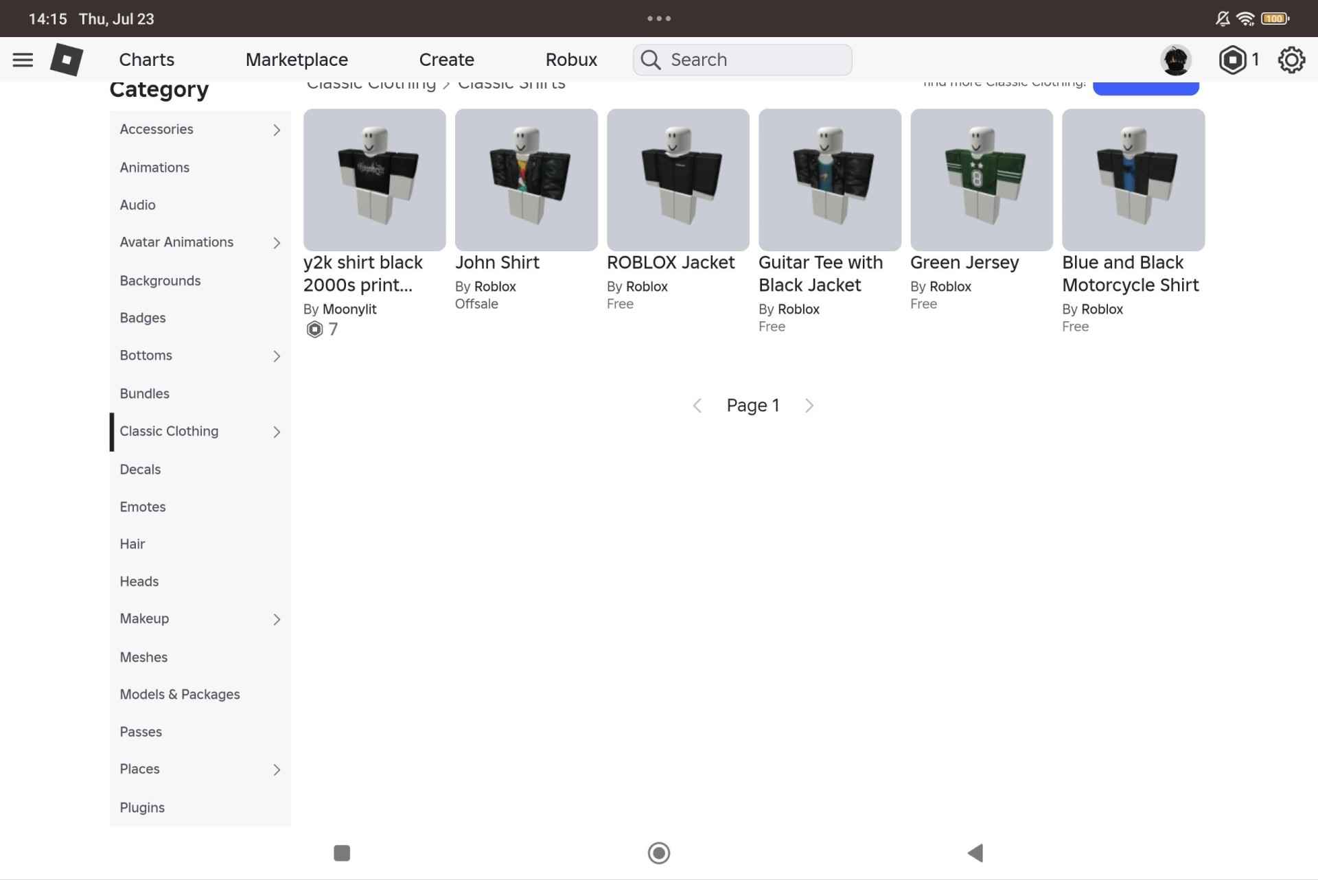Go to the previous page arrow
Viewport: 1318px width, 880px height.
point(697,406)
